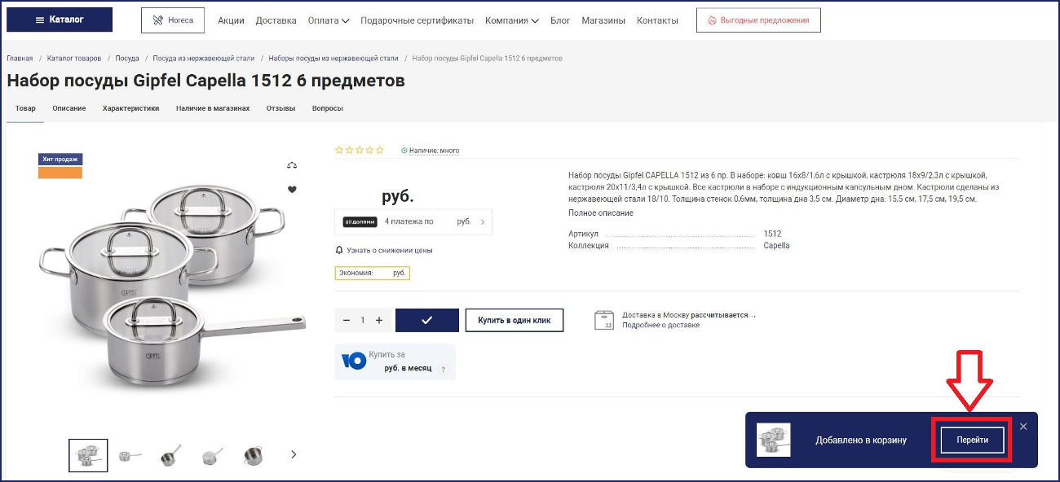Open Наличие в магазинах tab
The image size is (1060, 482).
tap(213, 108)
